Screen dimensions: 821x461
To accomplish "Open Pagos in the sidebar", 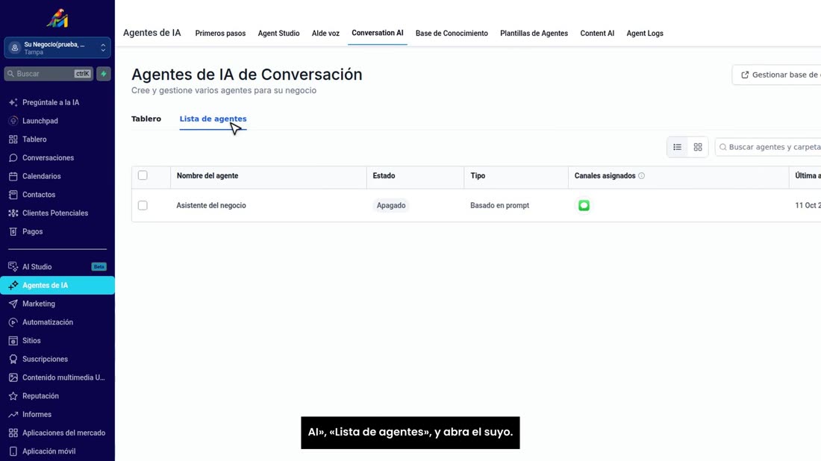I will coord(32,231).
